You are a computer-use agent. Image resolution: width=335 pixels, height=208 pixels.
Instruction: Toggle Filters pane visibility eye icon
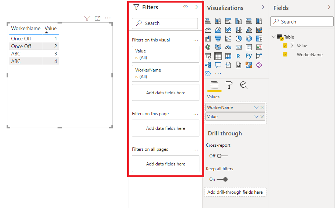(x=185, y=7)
